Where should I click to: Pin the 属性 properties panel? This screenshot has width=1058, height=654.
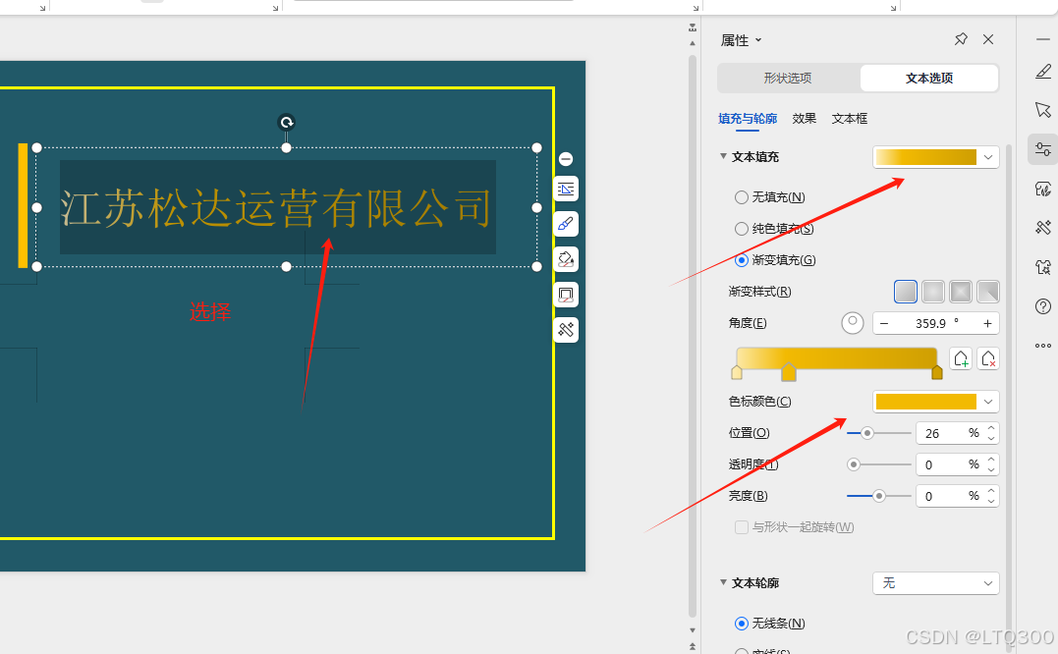click(961, 39)
